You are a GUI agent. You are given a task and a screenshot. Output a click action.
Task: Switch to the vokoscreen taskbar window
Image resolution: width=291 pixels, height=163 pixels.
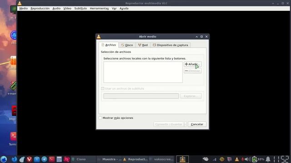[x=161, y=159]
